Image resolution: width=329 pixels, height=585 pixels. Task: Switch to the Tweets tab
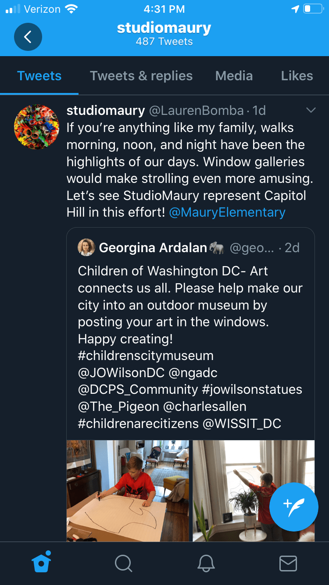[39, 76]
